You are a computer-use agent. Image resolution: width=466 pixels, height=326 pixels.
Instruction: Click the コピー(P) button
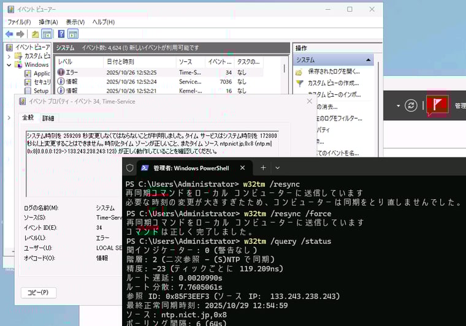click(x=39, y=292)
